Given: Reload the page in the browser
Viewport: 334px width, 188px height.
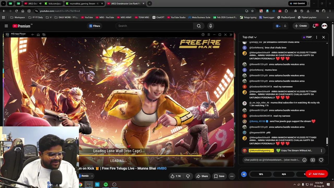Looking at the screenshot, I should pyautogui.click(x=16, y=11).
